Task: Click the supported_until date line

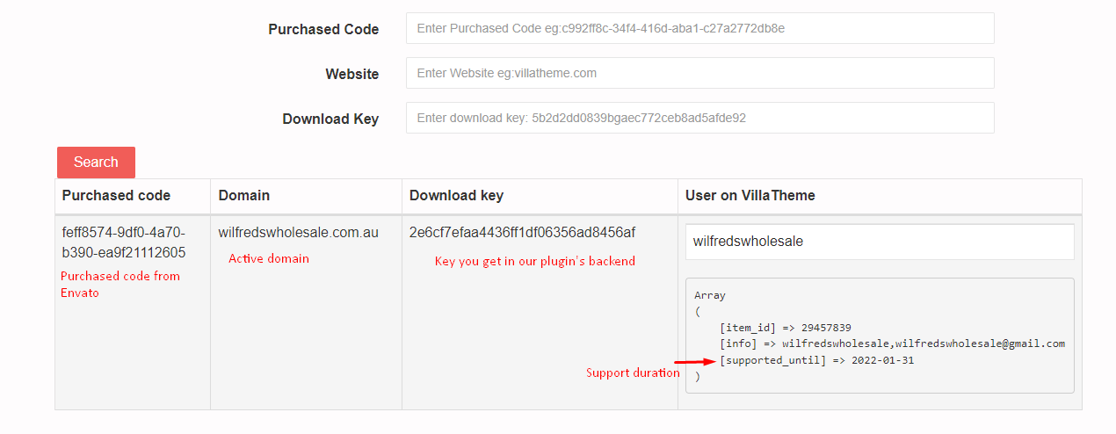Action: pos(816,360)
